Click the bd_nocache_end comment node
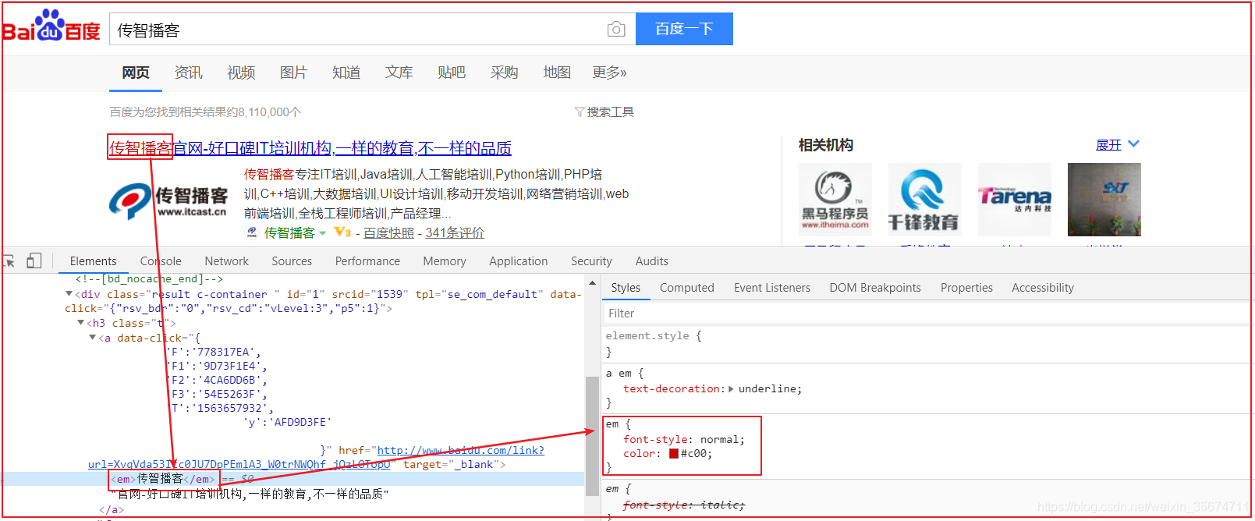Viewport: 1255px width, 521px height. [x=149, y=279]
